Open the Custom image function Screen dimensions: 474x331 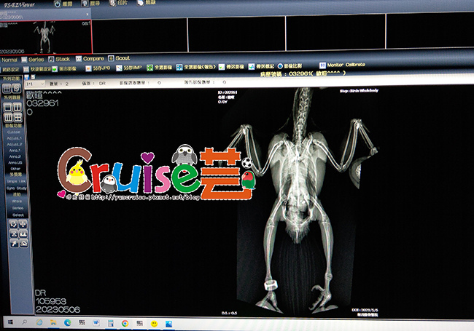pyautogui.click(x=14, y=132)
